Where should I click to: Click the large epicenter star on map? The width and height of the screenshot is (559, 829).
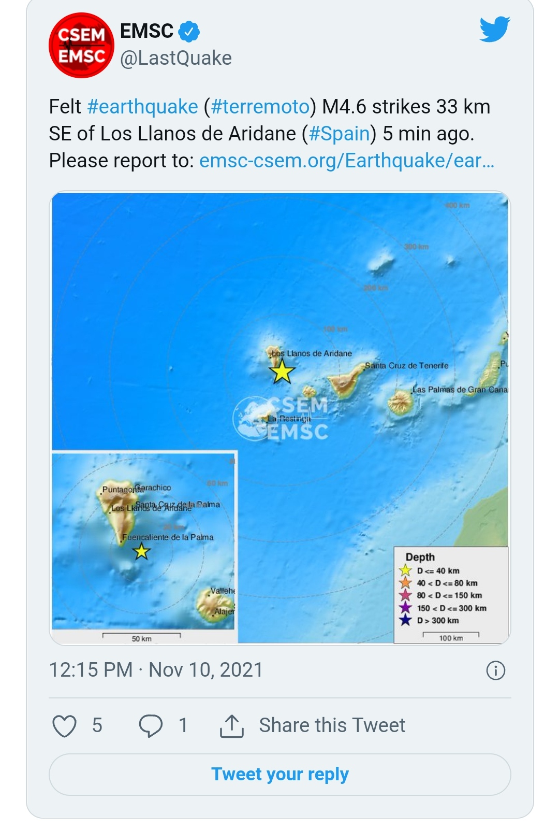pos(282,371)
